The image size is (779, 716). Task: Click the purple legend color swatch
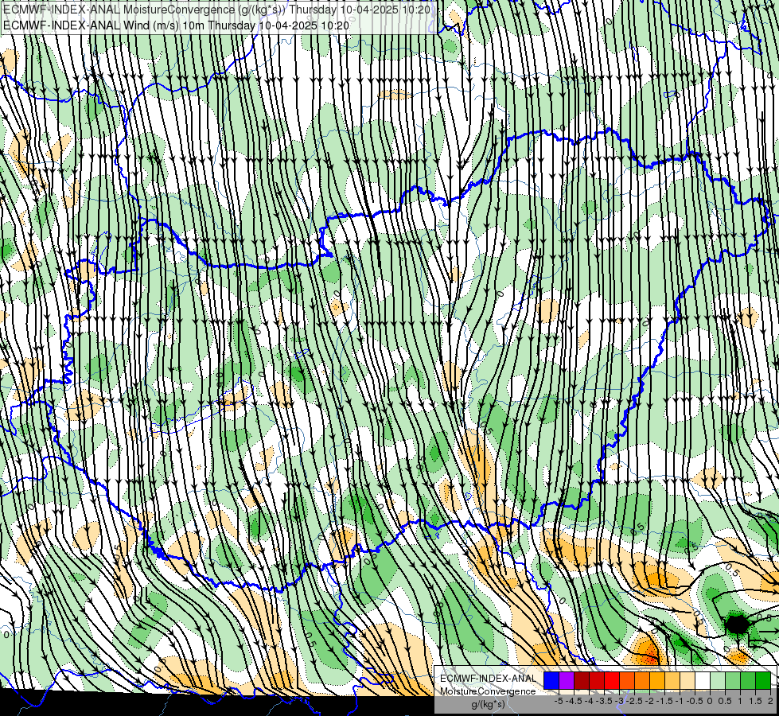(x=567, y=680)
